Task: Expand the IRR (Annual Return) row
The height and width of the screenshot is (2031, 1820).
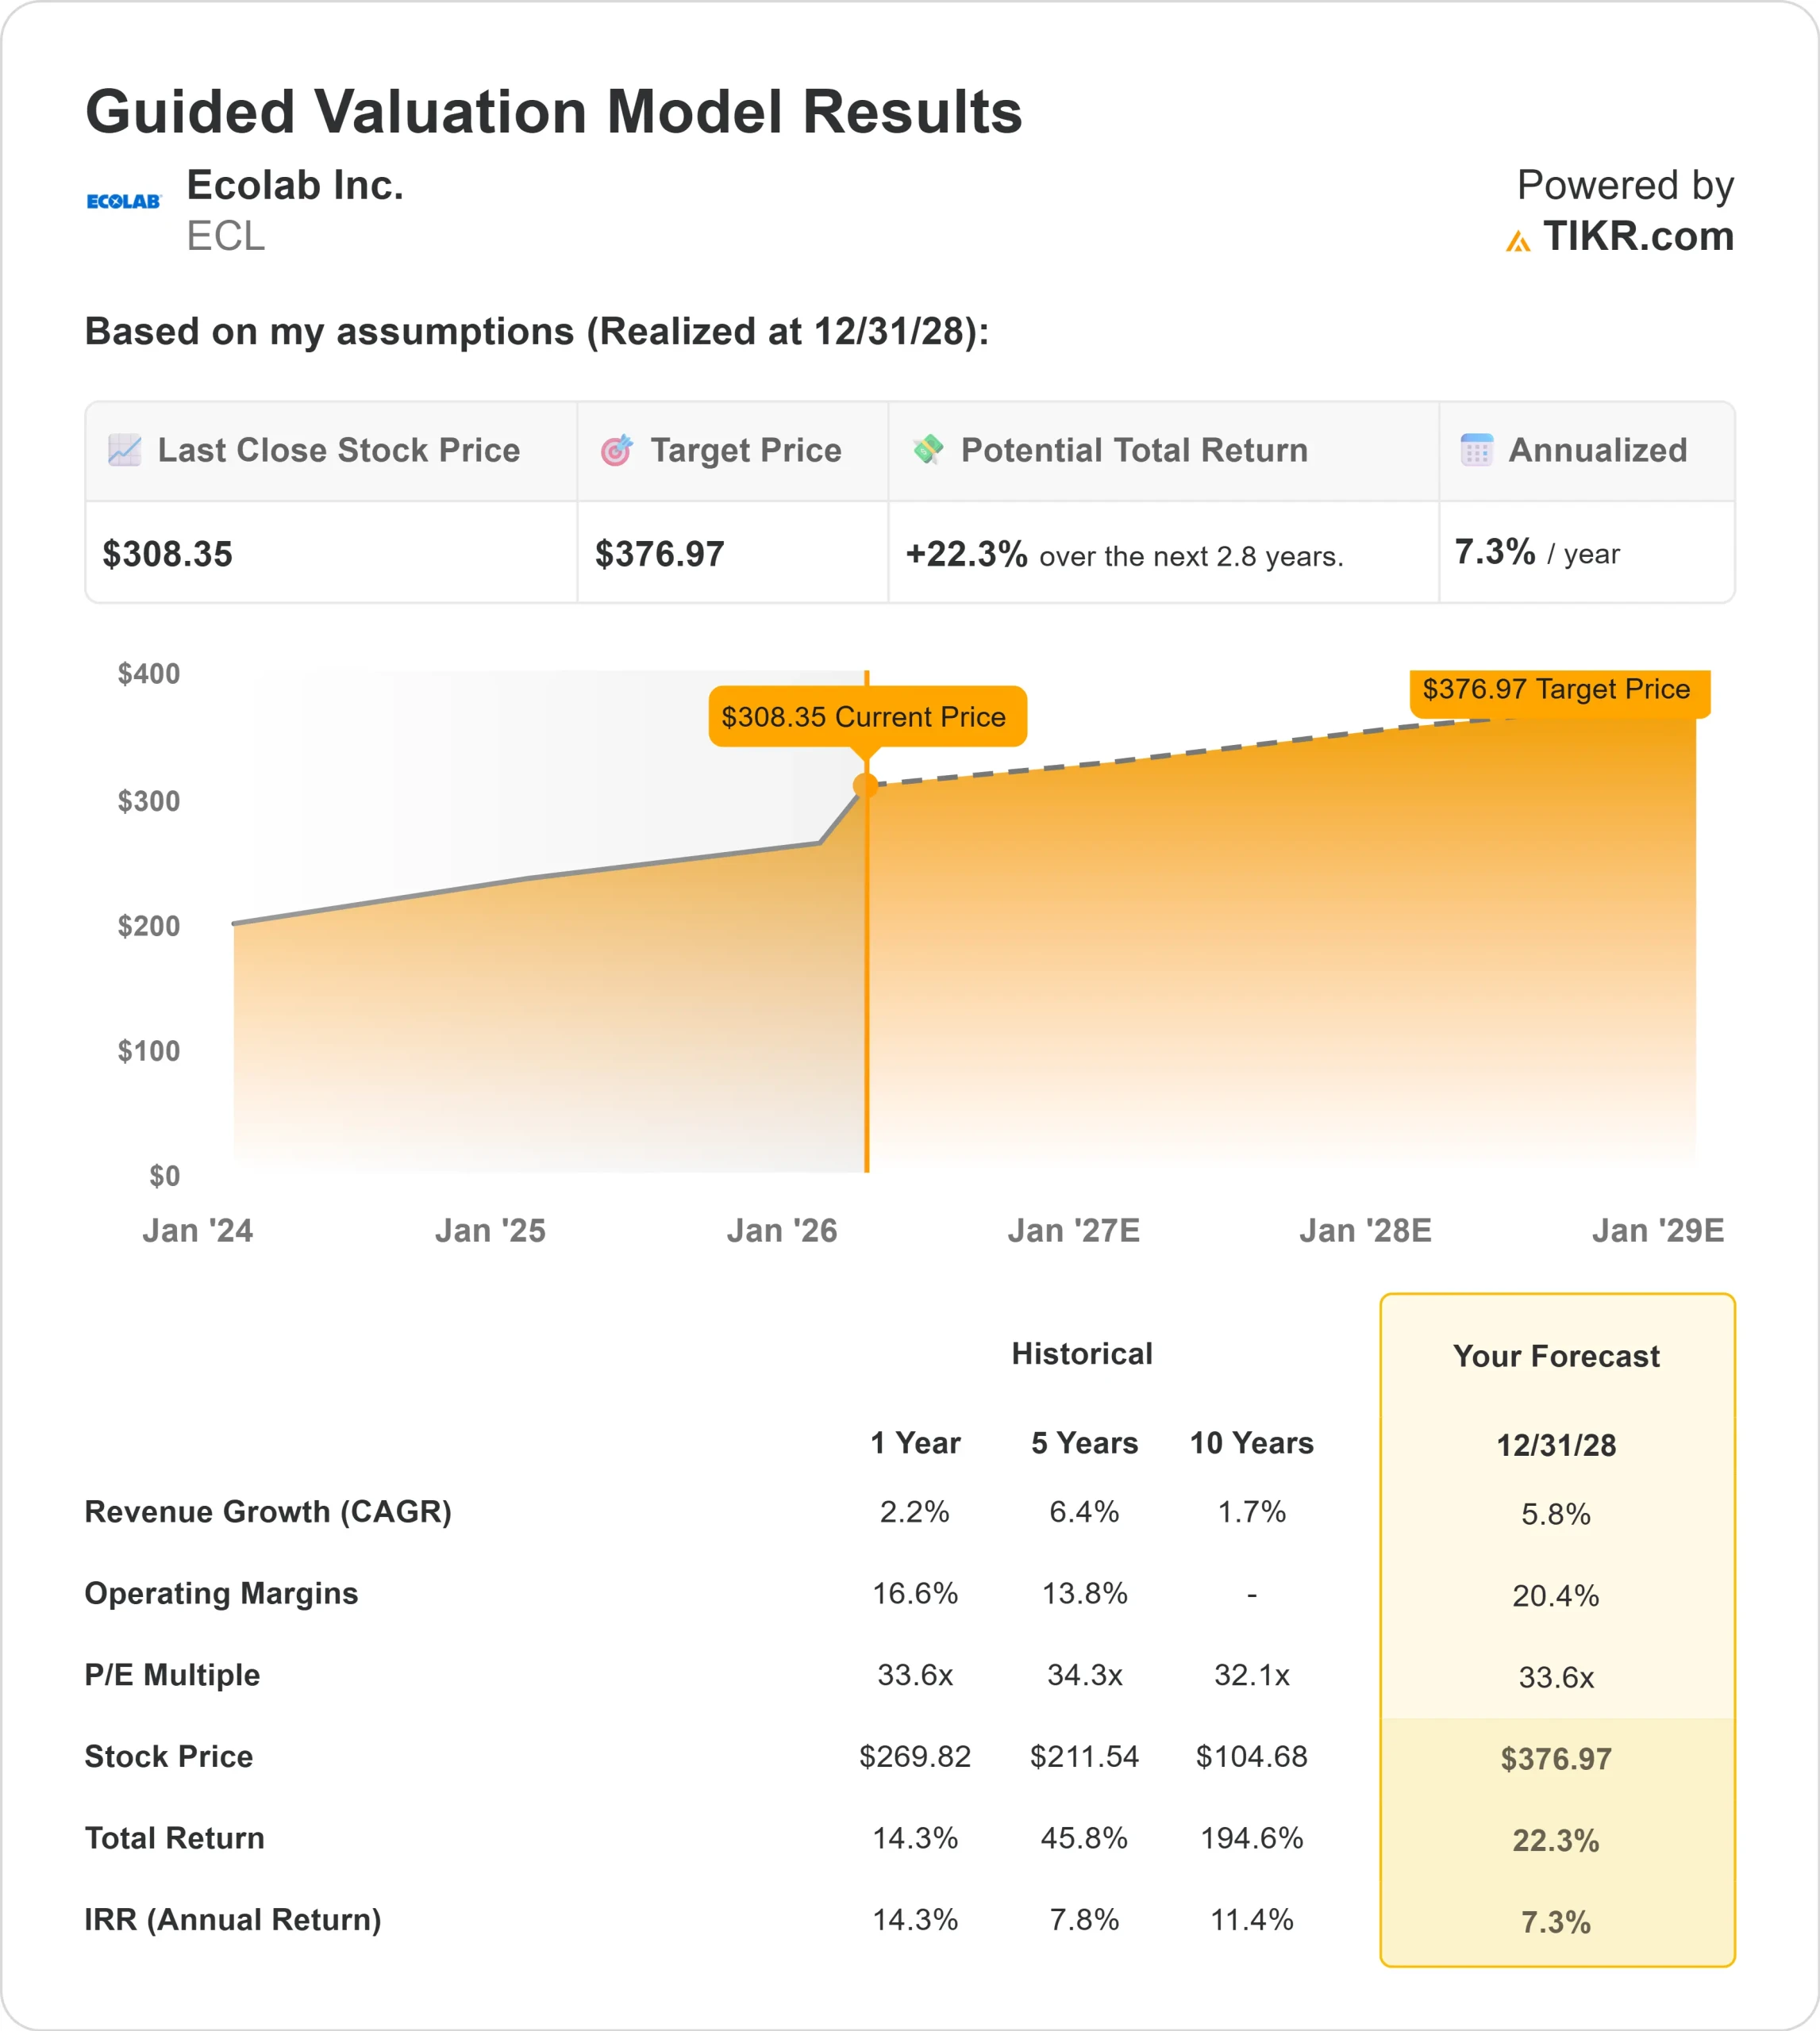Action: click(x=233, y=1920)
